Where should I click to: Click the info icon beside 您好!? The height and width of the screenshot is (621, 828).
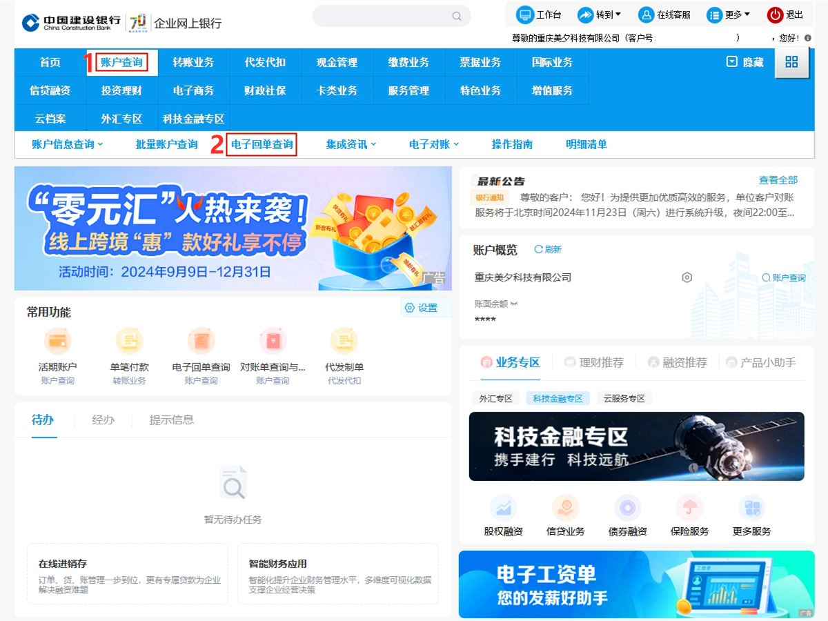pos(808,38)
